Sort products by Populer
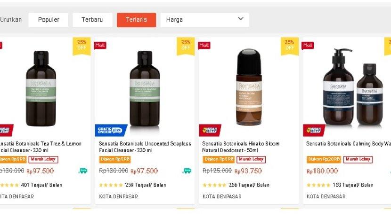This screenshot has height=219, width=391. tap(49, 20)
